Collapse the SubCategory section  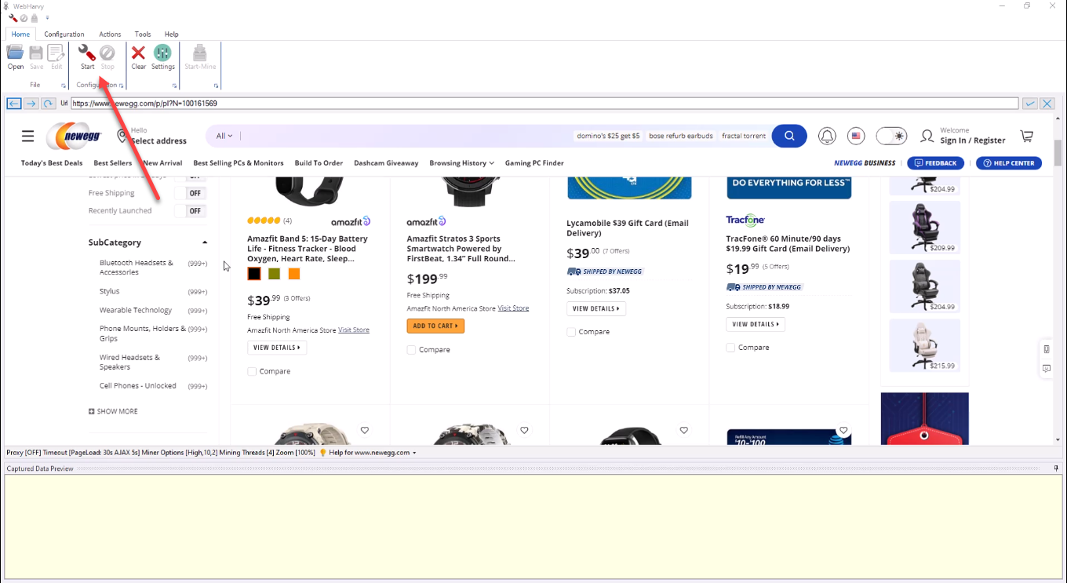tap(203, 242)
